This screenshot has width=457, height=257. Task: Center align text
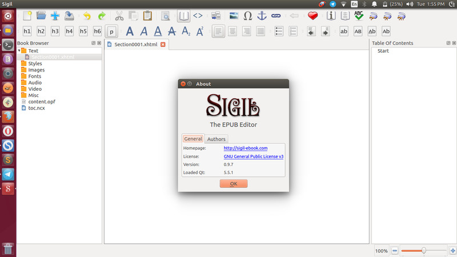[232, 31]
